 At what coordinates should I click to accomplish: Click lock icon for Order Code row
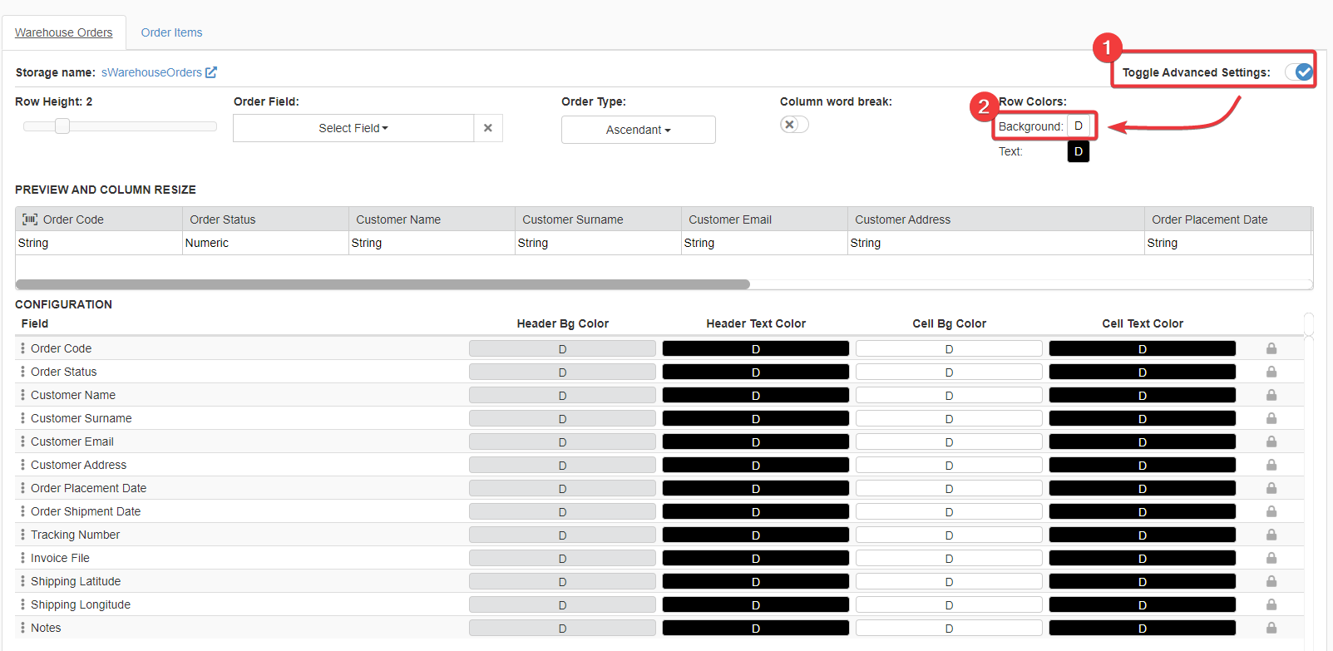point(1271,348)
